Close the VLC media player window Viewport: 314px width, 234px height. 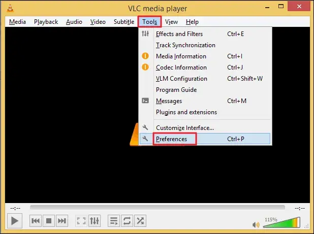tap(299, 7)
